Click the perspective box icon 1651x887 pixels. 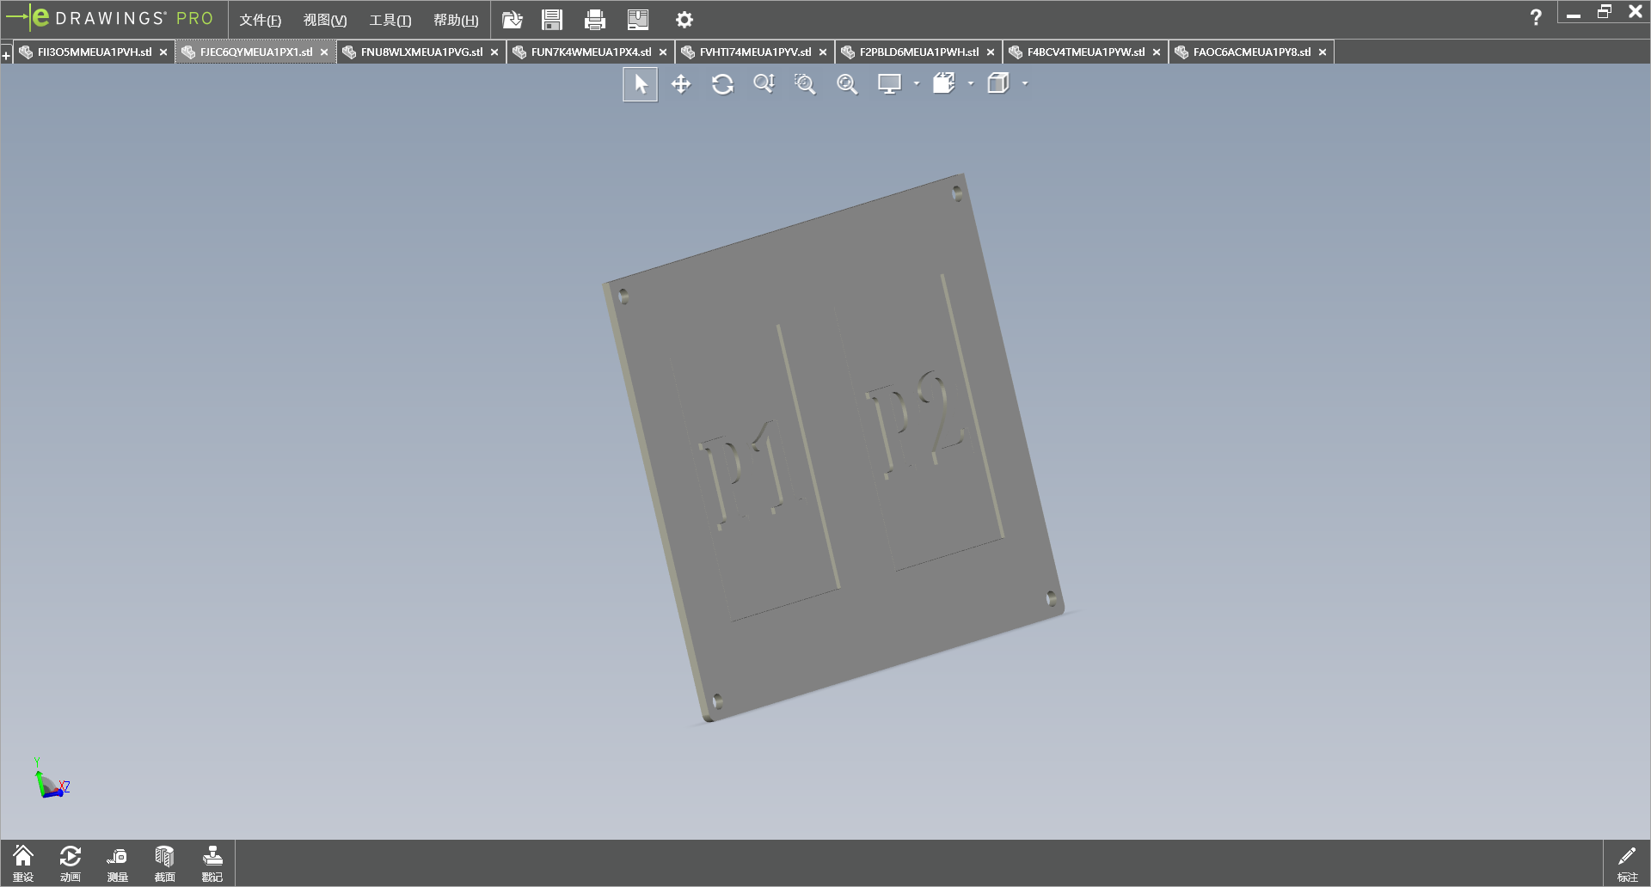997,84
